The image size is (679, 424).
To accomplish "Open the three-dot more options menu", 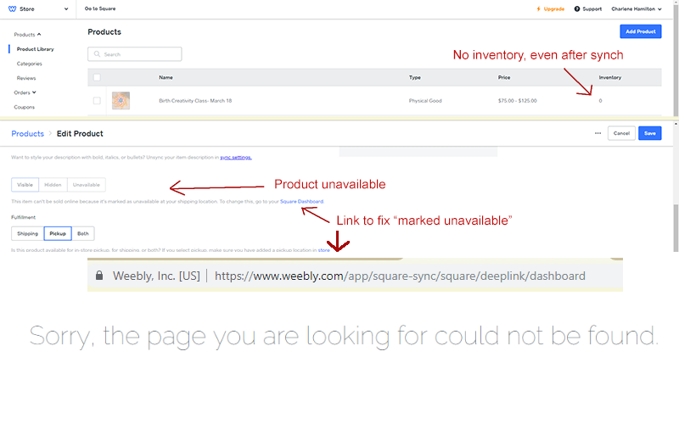I will coord(598,133).
